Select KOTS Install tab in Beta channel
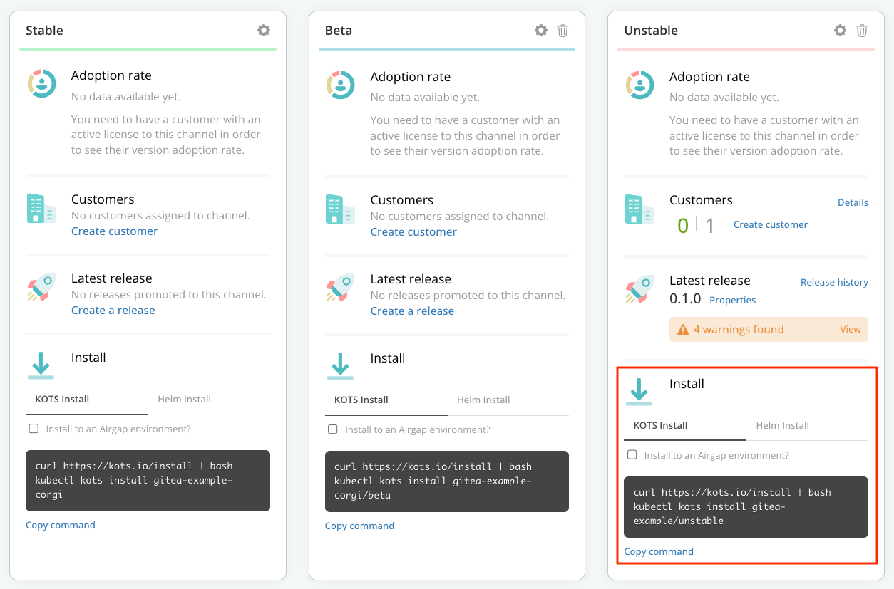This screenshot has width=894, height=589. pos(361,400)
